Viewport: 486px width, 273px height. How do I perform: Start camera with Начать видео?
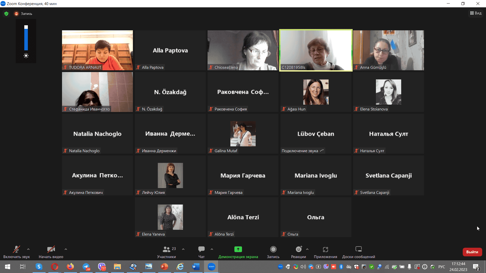click(x=51, y=249)
